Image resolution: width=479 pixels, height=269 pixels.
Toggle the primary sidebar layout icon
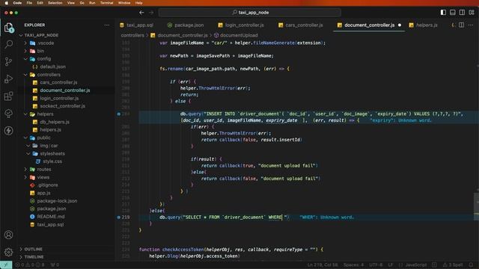443,12
